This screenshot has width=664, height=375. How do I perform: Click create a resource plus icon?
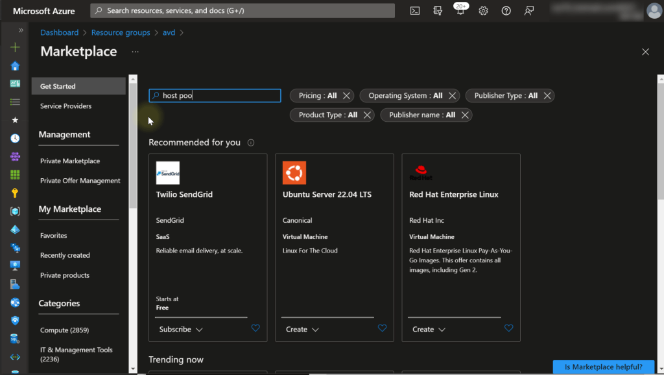coord(15,47)
